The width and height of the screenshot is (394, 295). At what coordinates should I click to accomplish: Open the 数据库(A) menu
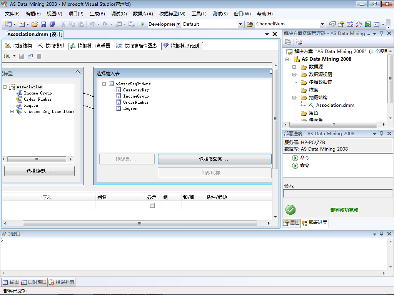[143, 14]
